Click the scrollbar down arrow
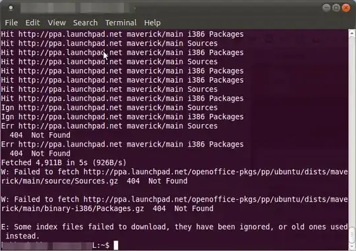The width and height of the screenshot is (356, 251). (x=352, y=246)
